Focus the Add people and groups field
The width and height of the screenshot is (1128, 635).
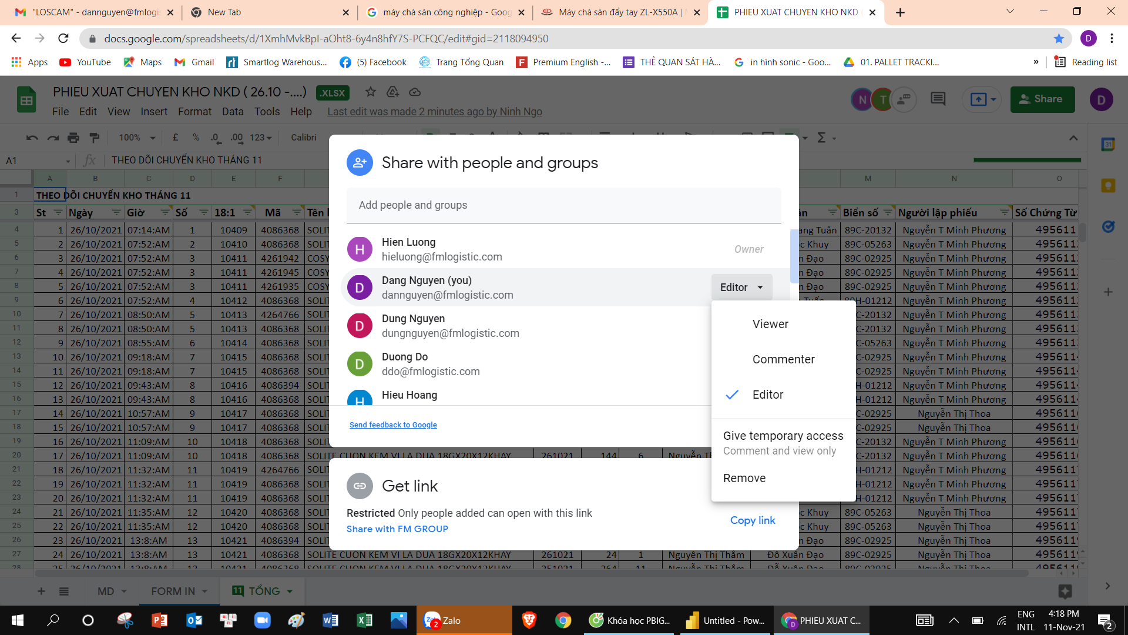(563, 205)
